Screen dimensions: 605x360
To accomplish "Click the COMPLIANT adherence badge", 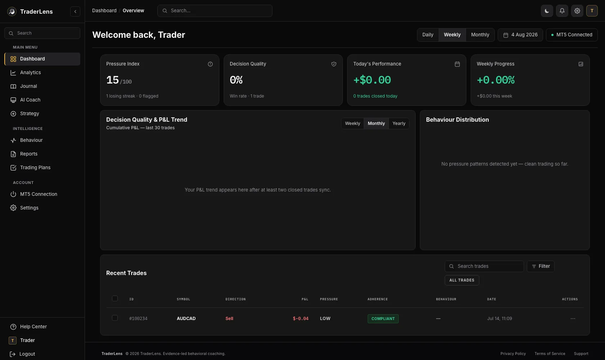I will (x=383, y=319).
